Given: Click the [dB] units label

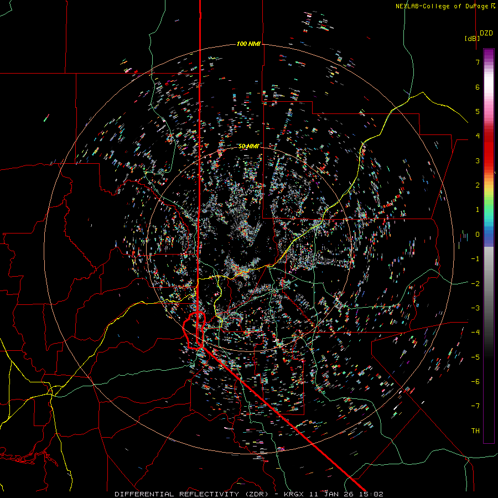Looking at the screenshot, I should [472, 38].
